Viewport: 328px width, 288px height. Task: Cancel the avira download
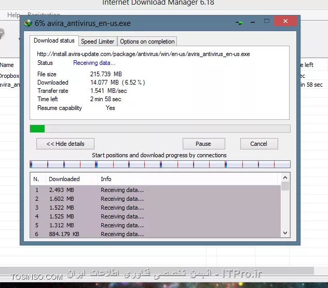tap(259, 144)
